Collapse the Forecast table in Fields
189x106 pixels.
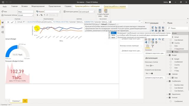click(x=167, y=97)
